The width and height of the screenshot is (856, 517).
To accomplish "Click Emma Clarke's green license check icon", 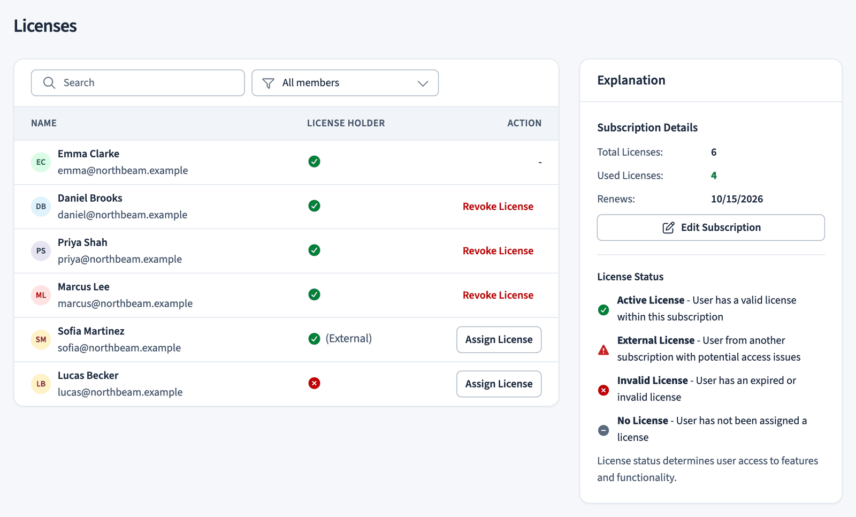I will tap(315, 162).
